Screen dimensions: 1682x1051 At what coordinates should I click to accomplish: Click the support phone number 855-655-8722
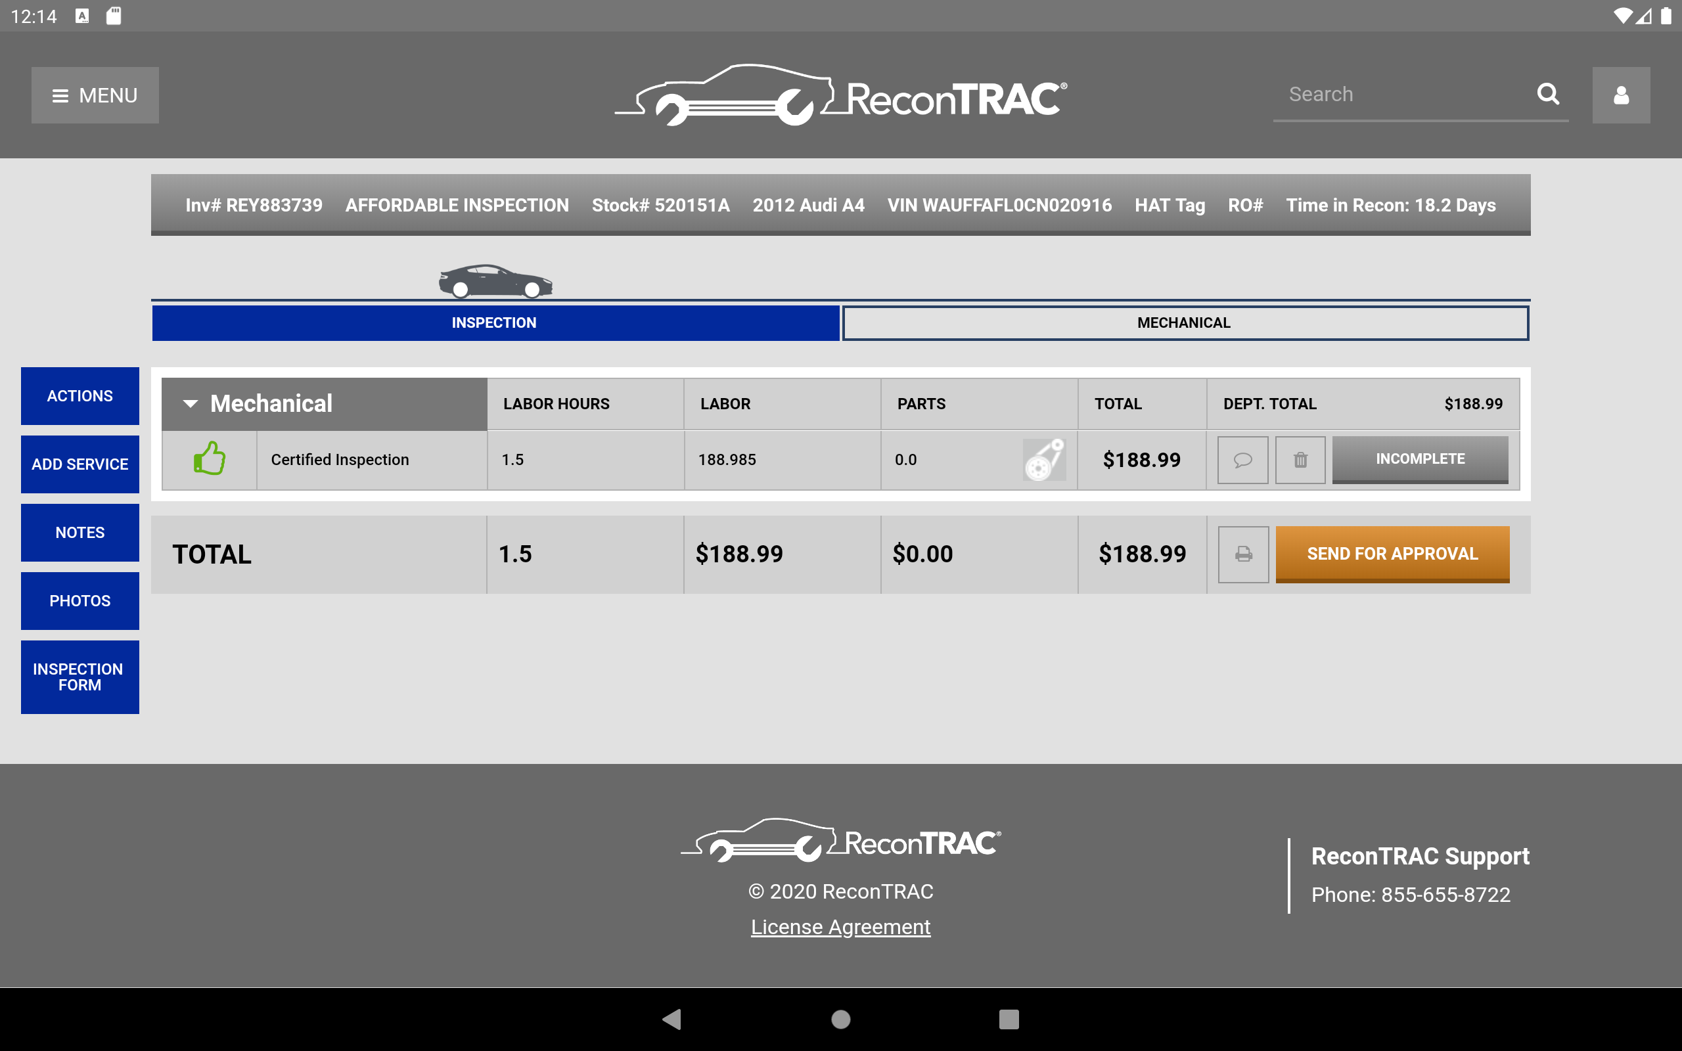click(1445, 895)
